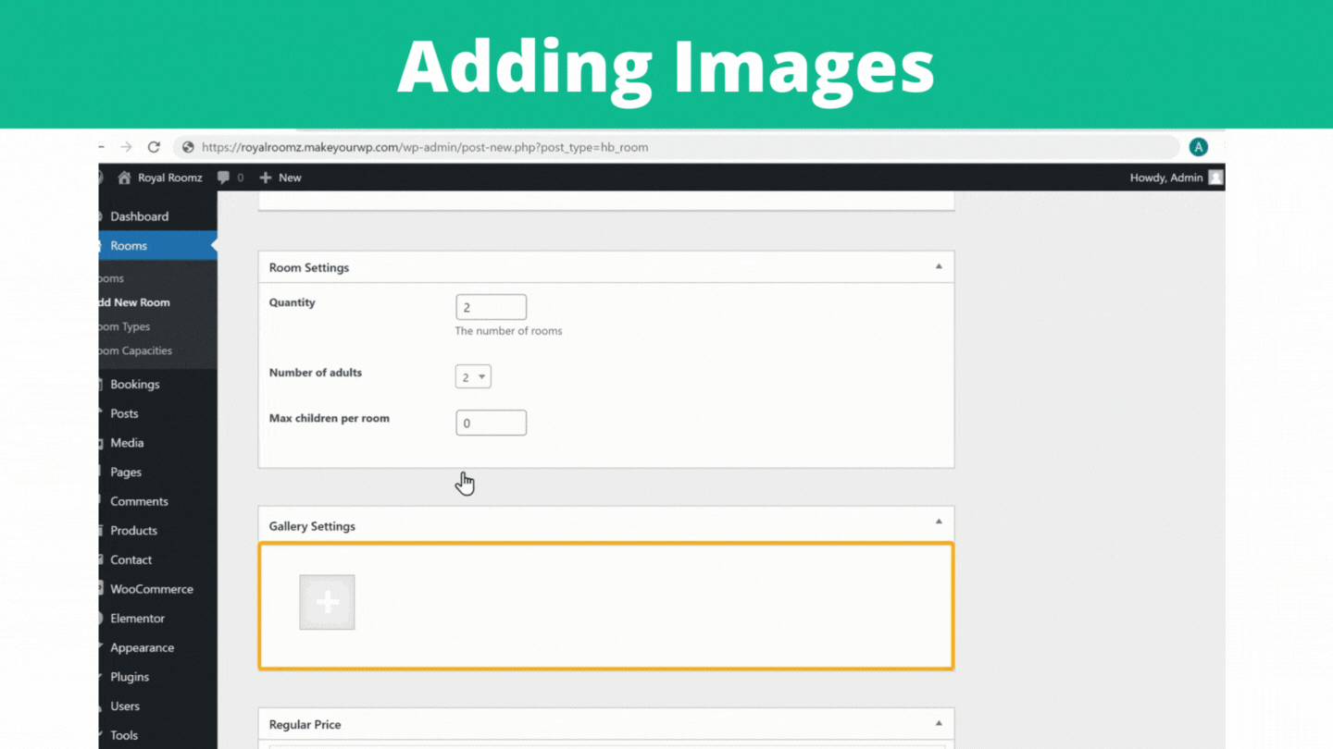Click the Quantity input field
Image resolution: width=1333 pixels, height=749 pixels.
click(491, 307)
